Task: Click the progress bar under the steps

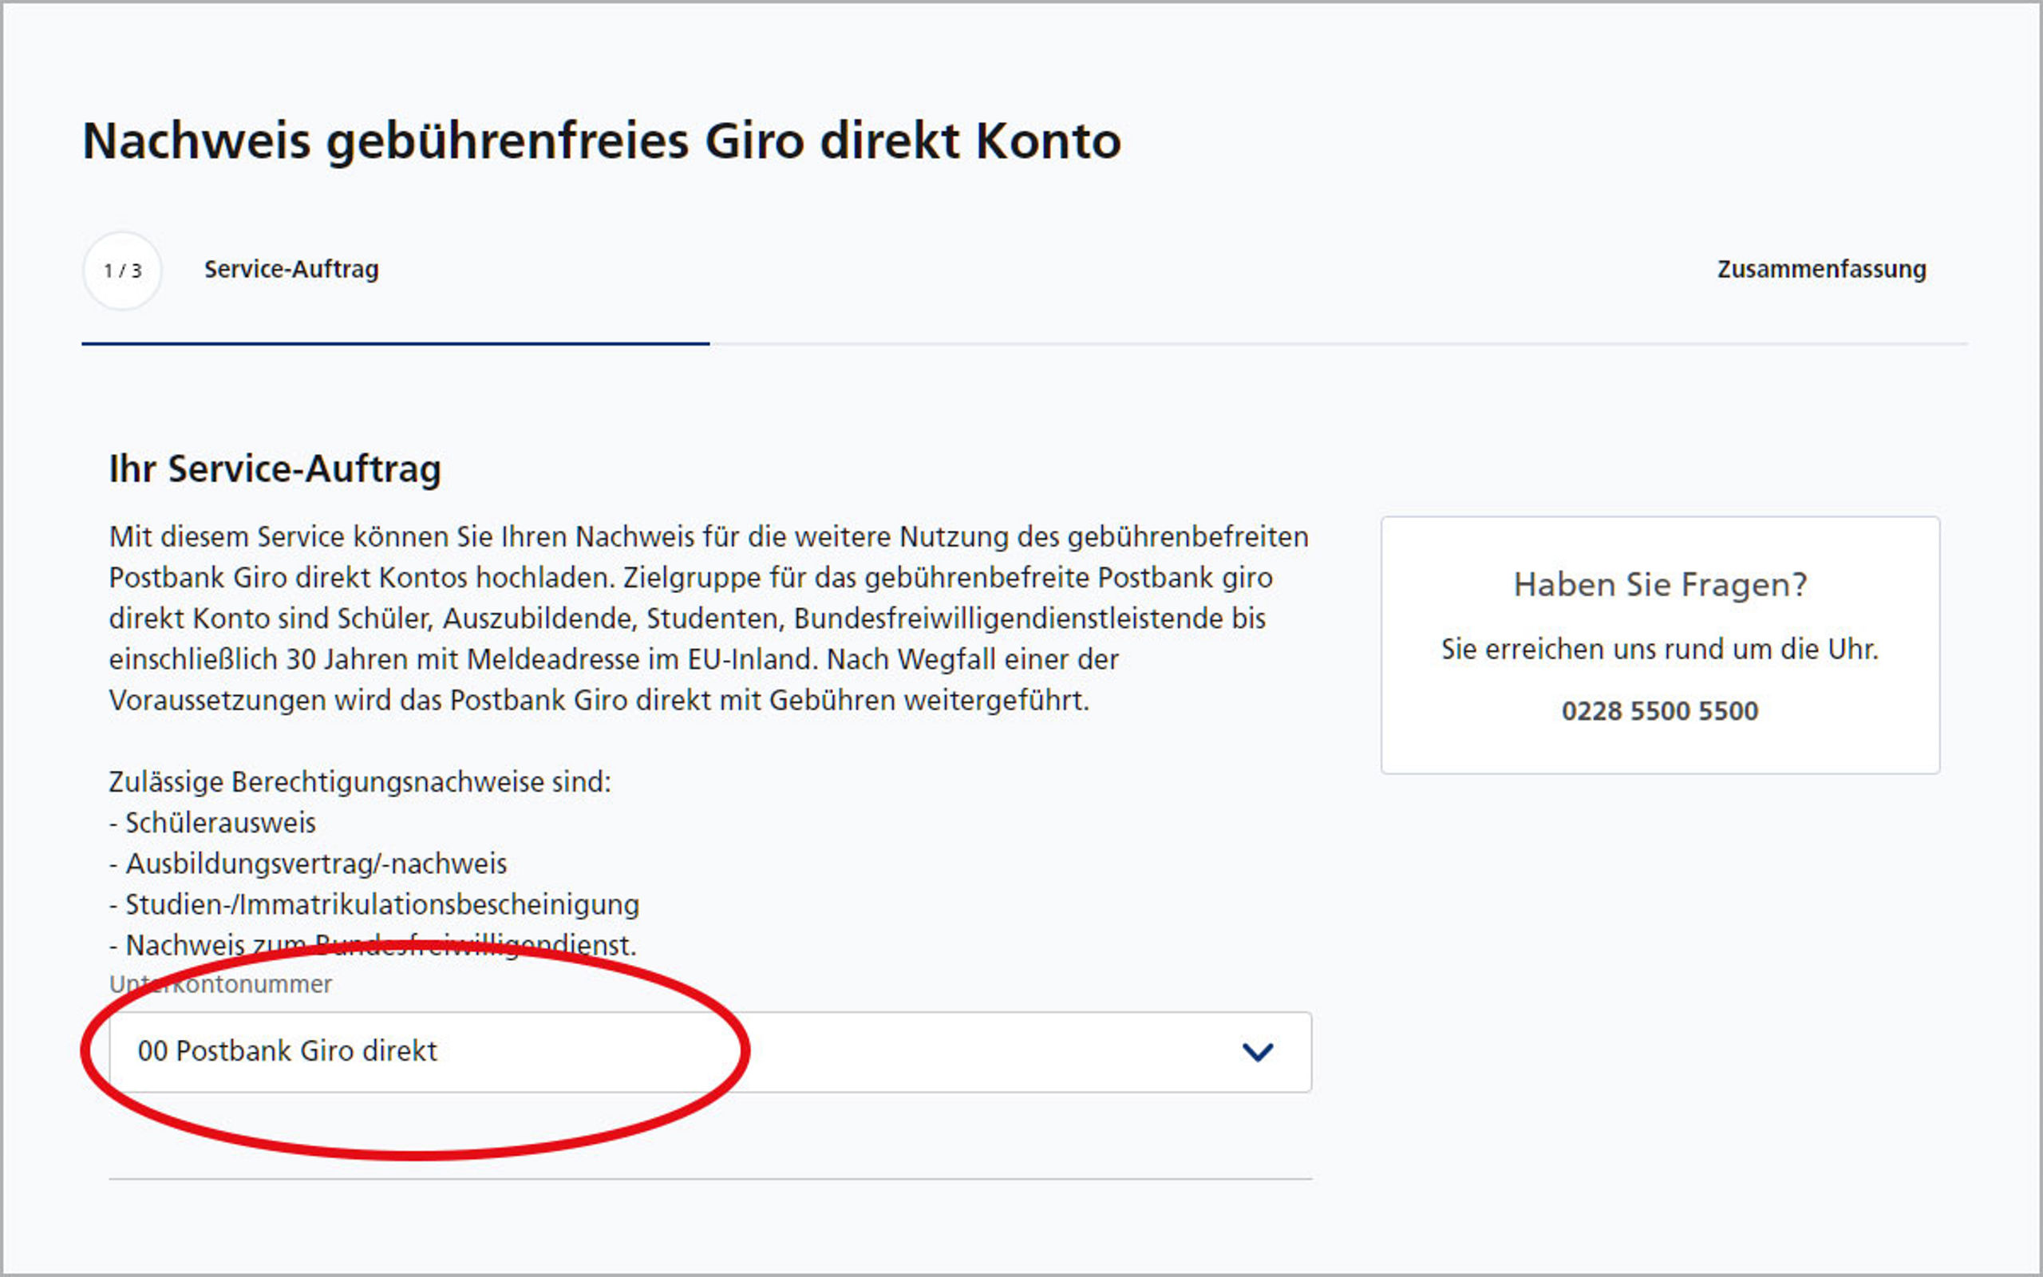Action: click(1024, 344)
